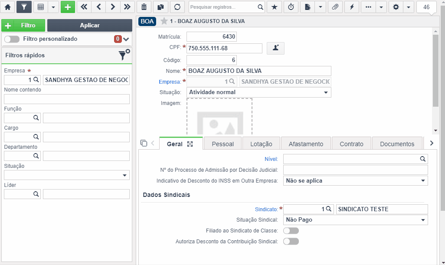
Task: Open the three-dots more options
Action: point(368,7)
